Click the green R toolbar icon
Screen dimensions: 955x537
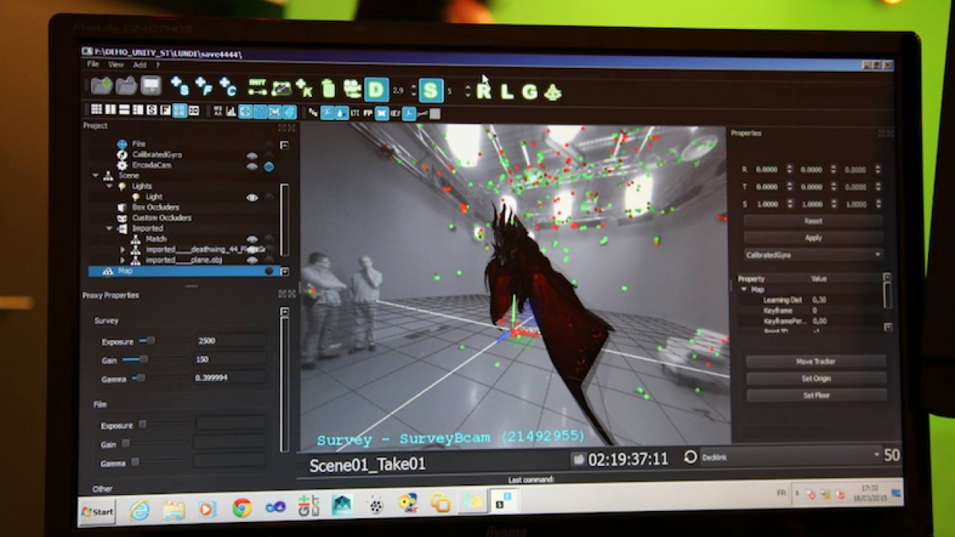[x=483, y=92]
